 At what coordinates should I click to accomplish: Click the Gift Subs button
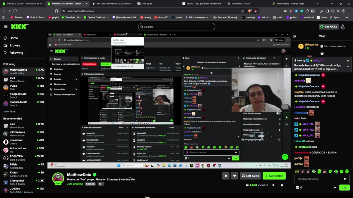point(250,176)
